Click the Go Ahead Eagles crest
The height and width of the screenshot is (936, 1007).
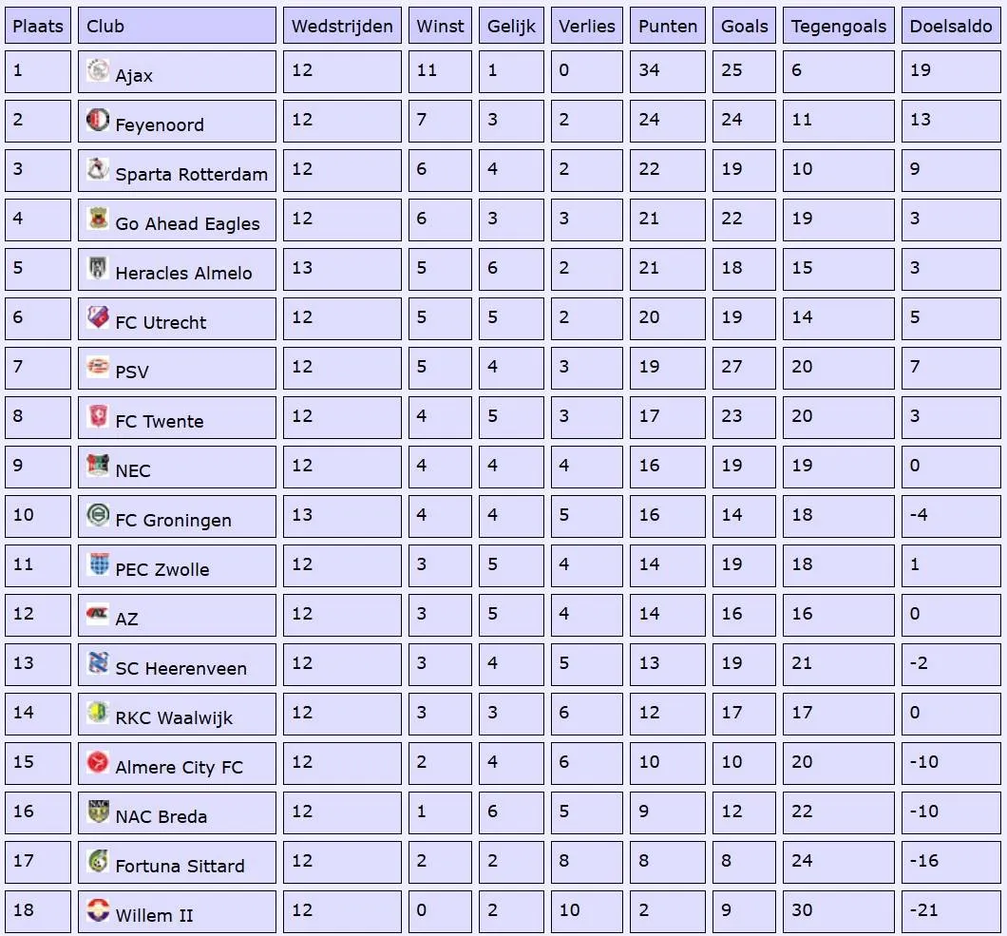coord(98,219)
